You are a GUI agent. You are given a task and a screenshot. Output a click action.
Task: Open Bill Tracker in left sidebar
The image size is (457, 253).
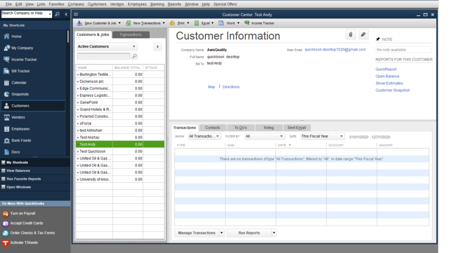pyautogui.click(x=20, y=71)
